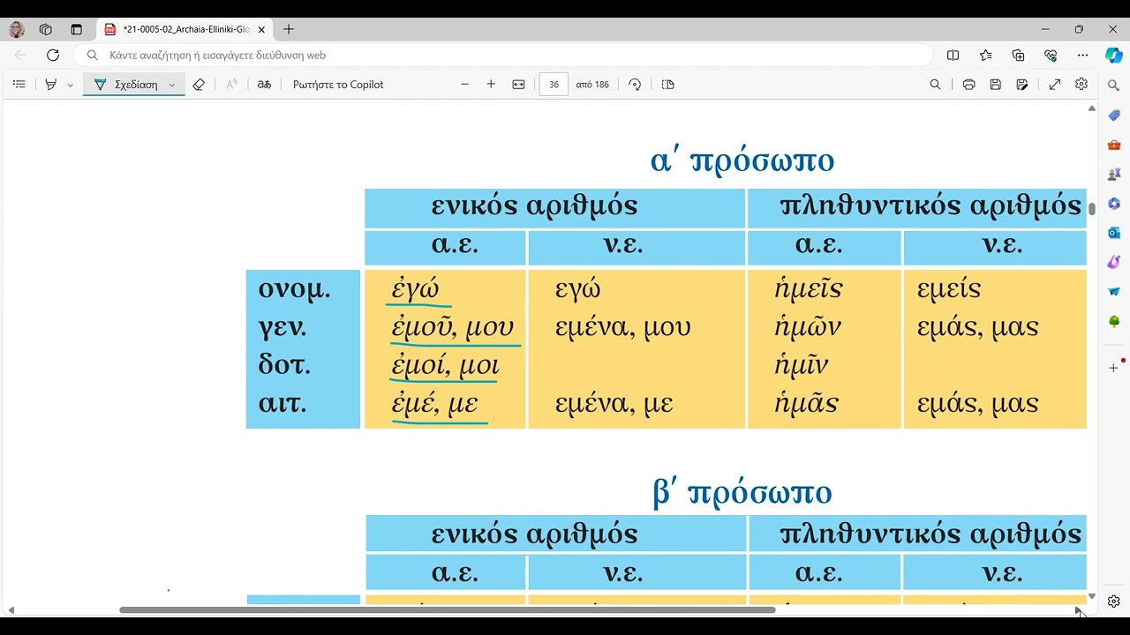Open the PDF table of contents panel

pos(19,85)
